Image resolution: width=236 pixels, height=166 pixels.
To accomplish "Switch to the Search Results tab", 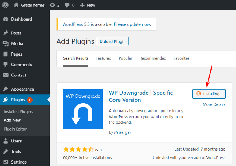I will pos(76,58).
